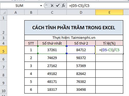
Task: Select row 2 header
Action: [x=3, y=28]
